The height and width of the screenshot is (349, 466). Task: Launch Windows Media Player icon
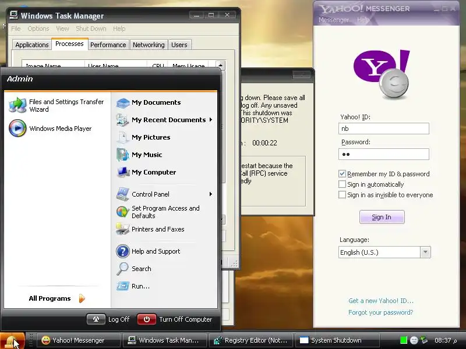[x=17, y=128]
